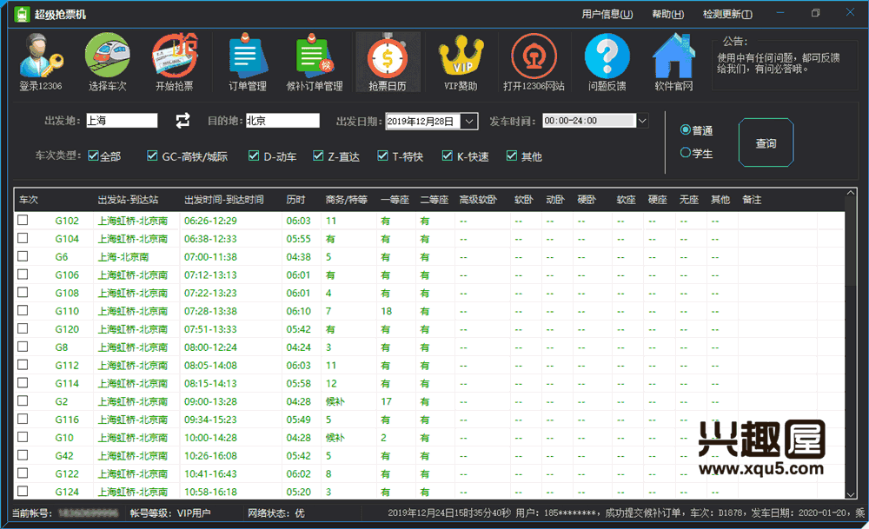869x529 pixels.
Task: Click the 商务/特等 column header
Action: (347, 200)
